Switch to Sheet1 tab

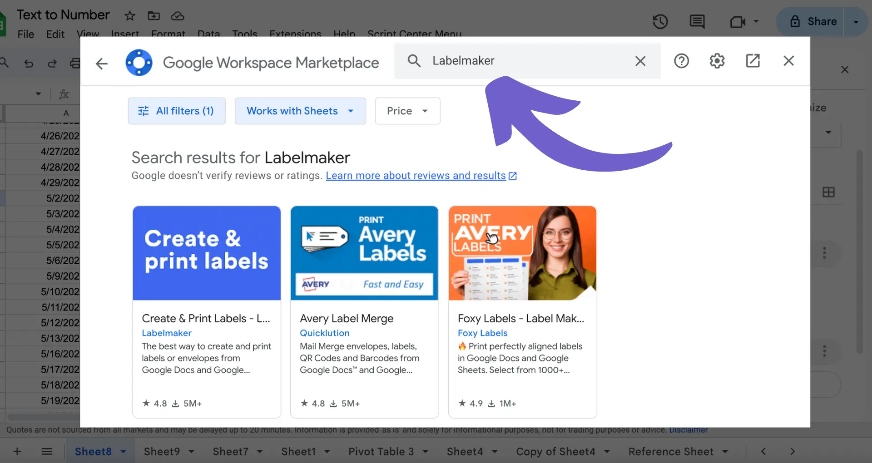click(298, 452)
